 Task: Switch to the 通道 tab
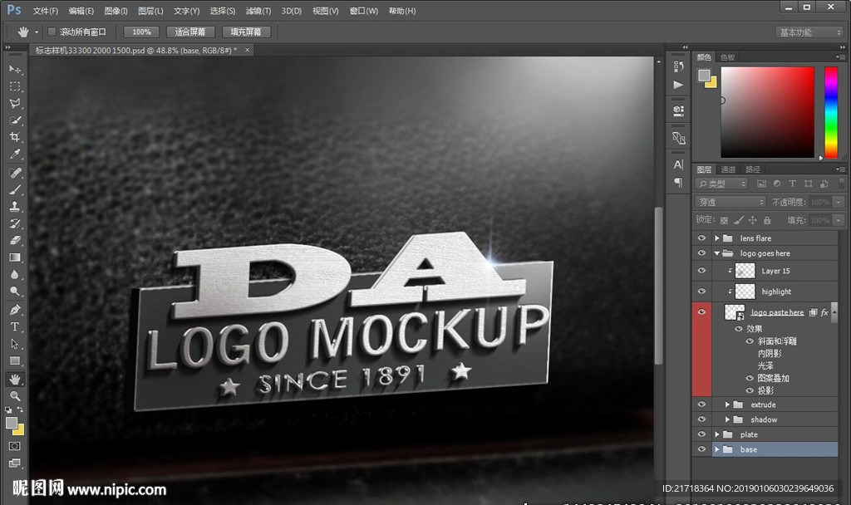(728, 169)
